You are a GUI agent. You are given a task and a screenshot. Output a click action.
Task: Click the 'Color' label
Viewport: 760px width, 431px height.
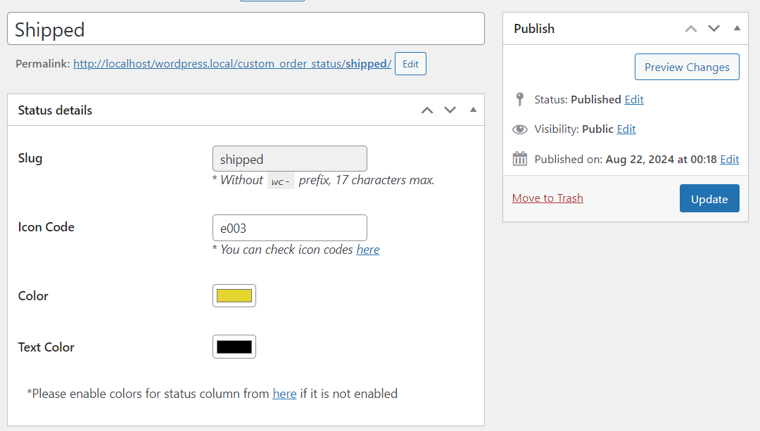(x=33, y=296)
